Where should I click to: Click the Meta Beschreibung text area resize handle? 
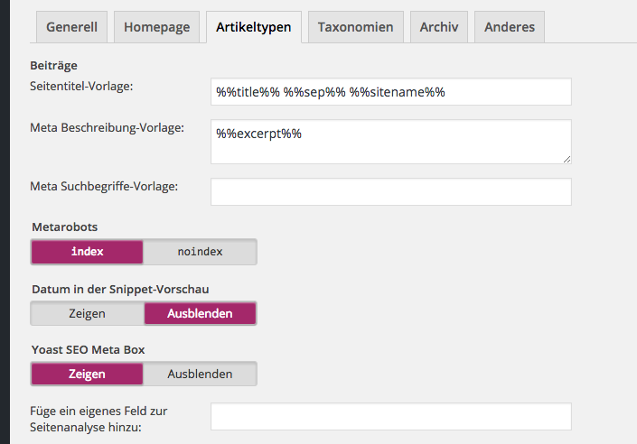point(567,159)
